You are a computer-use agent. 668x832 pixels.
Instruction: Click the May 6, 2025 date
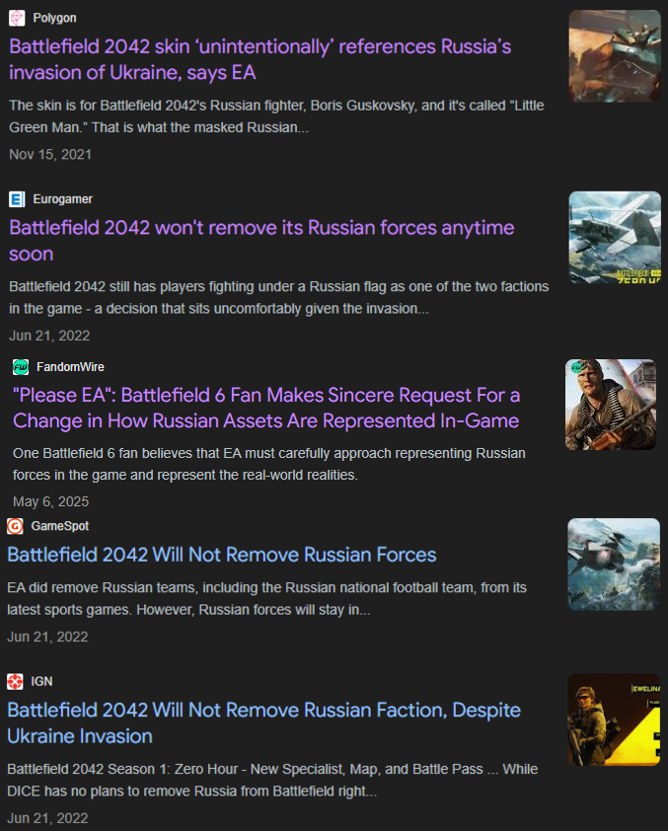51,501
